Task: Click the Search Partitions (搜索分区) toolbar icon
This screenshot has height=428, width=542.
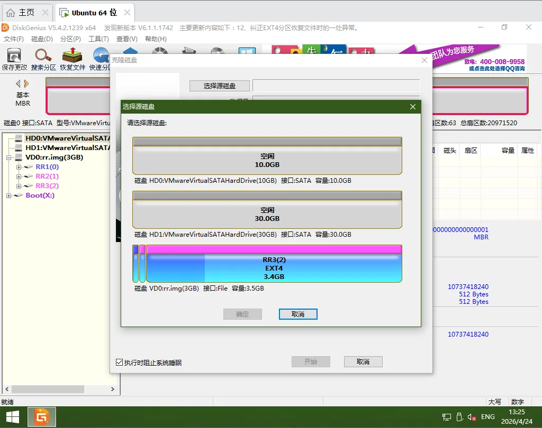Action: point(43,59)
